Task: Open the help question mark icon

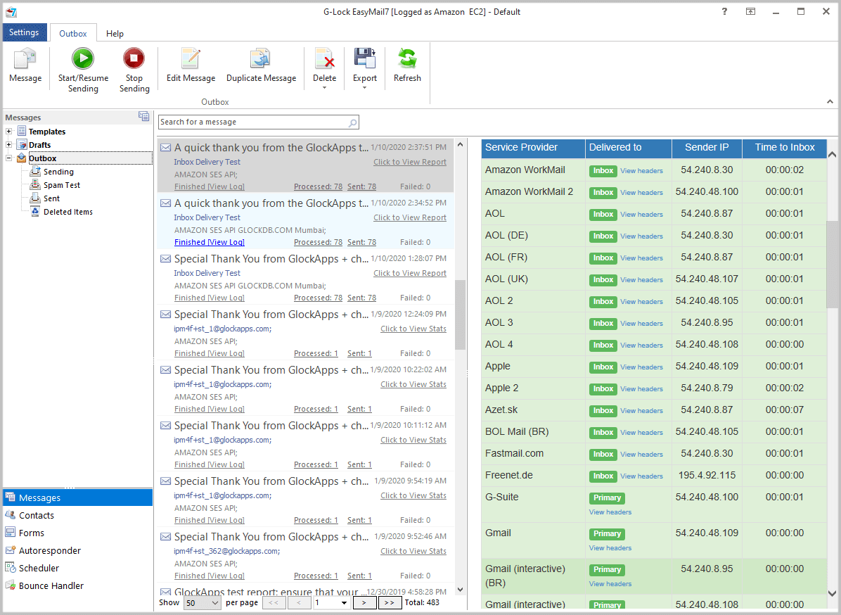Action: tap(724, 11)
